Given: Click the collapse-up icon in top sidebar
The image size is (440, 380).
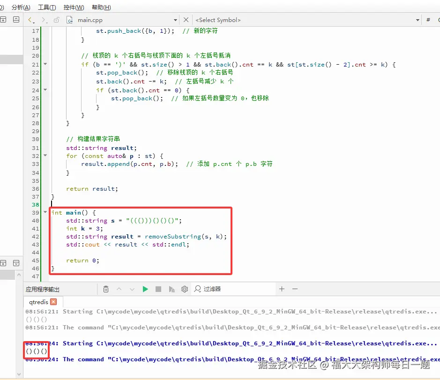Looking at the screenshot, I should (x=16, y=19).
